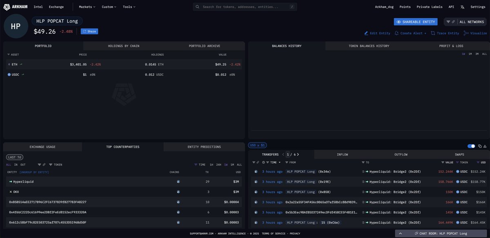Select the 1M range in Balances History
490x238 pixels.
(470, 54)
